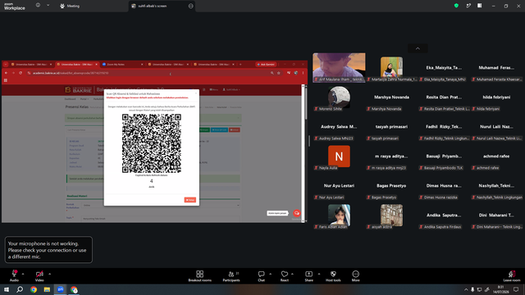Click the Marshya Novanda participant tile
The image size is (525, 295).
coord(391,97)
